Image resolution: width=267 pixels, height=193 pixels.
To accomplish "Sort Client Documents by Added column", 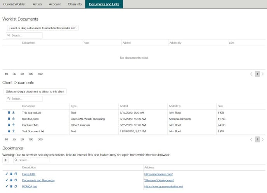I will pos(124,106).
